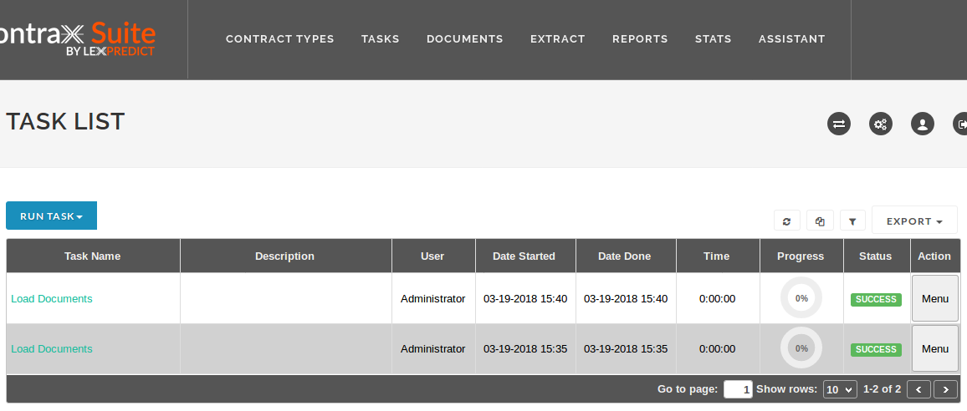Click the logout icon at header edge
This screenshot has width=967, height=411.
tap(960, 124)
